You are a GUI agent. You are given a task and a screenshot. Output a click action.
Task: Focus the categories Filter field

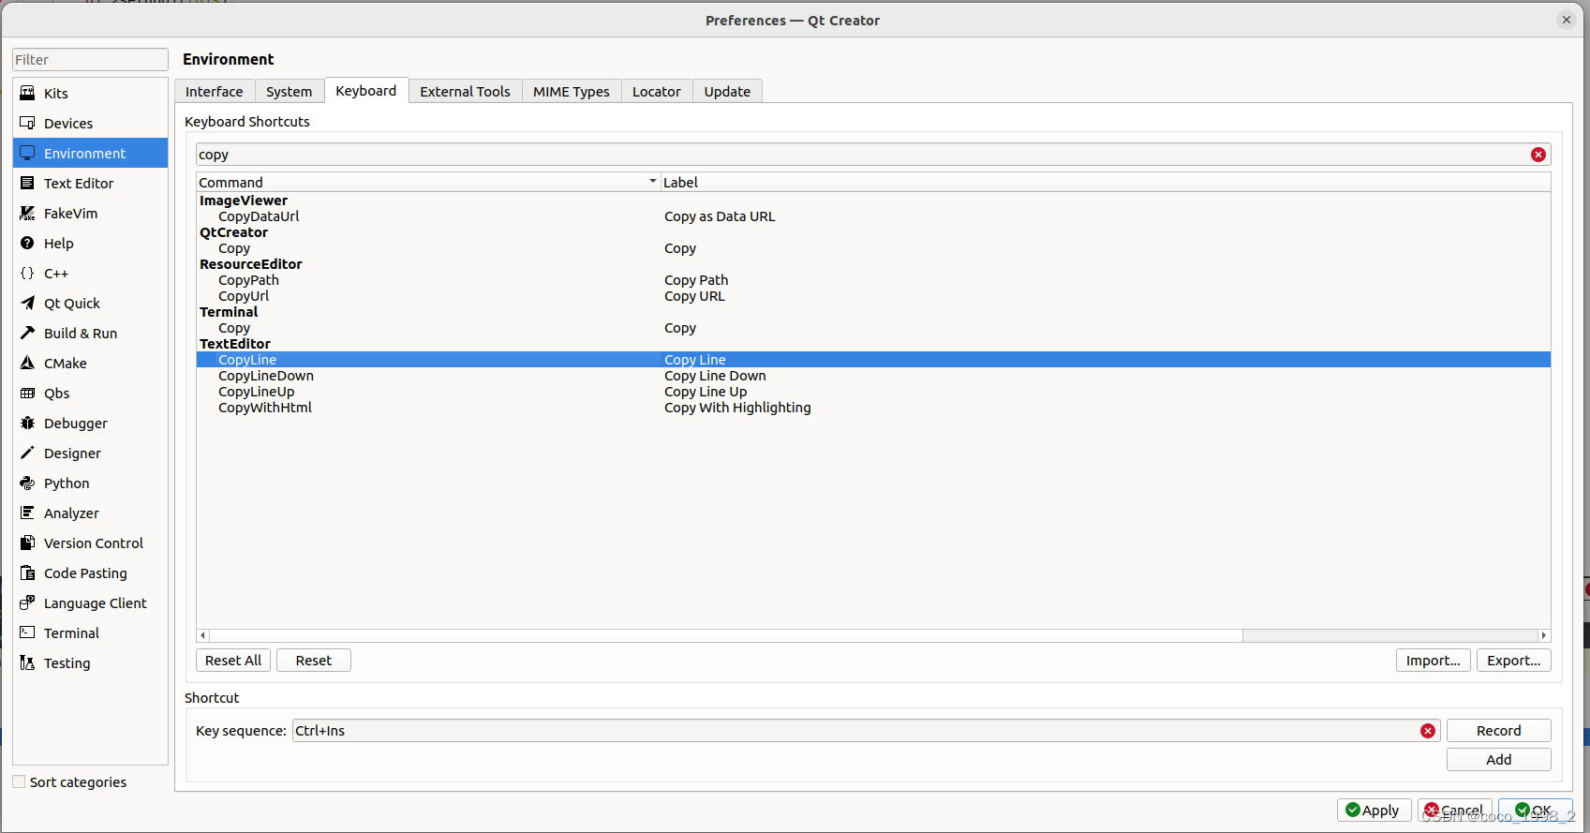(x=90, y=60)
